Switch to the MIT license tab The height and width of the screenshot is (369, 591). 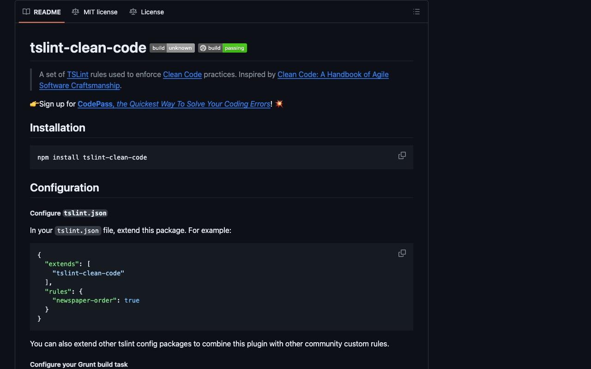point(95,12)
